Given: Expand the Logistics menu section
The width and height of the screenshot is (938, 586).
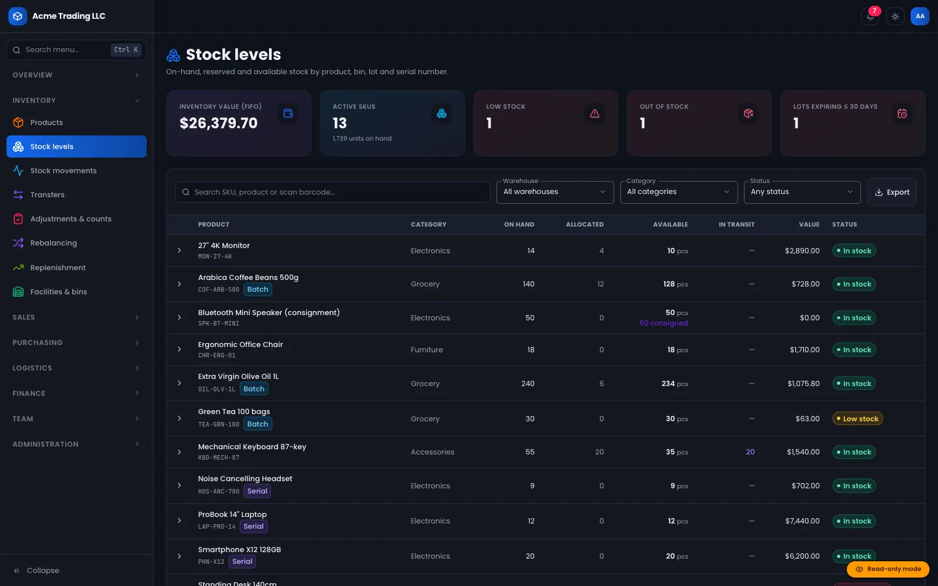Looking at the screenshot, I should [76, 368].
